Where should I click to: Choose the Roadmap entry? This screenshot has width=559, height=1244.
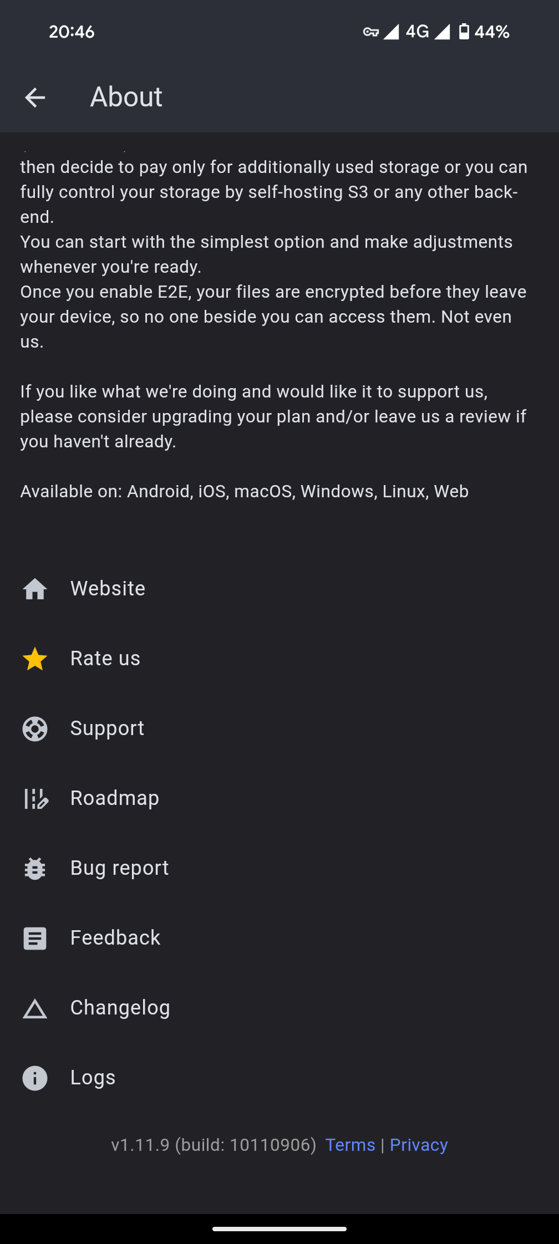279,798
